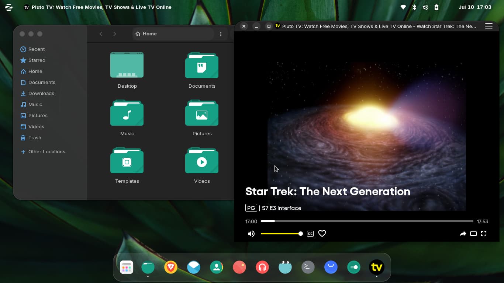Enter fullscreen in the Pluto TV player
The width and height of the screenshot is (504, 283).
pos(484,234)
